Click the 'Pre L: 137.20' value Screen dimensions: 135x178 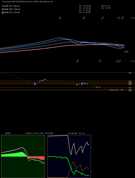pos(85,10)
